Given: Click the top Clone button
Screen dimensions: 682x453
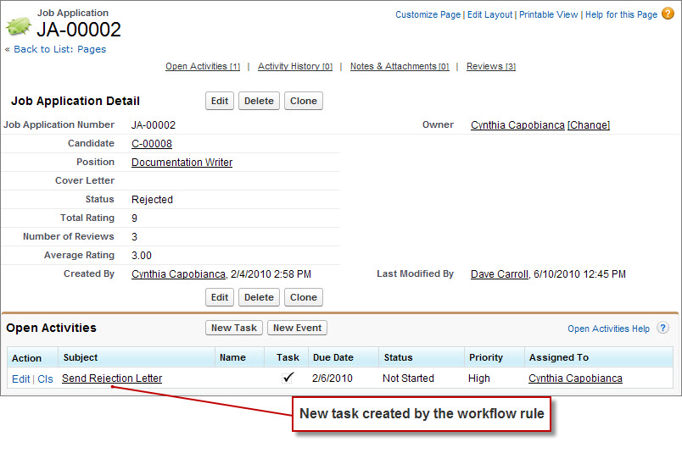Looking at the screenshot, I should point(304,101).
